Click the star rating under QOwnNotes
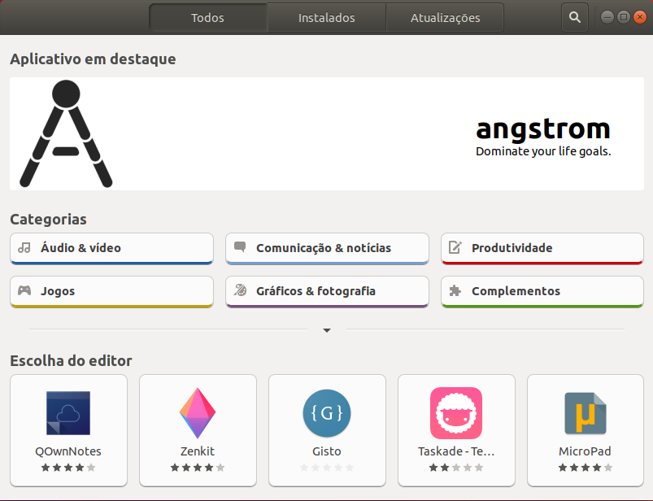This screenshot has height=501, width=653. pos(68,468)
